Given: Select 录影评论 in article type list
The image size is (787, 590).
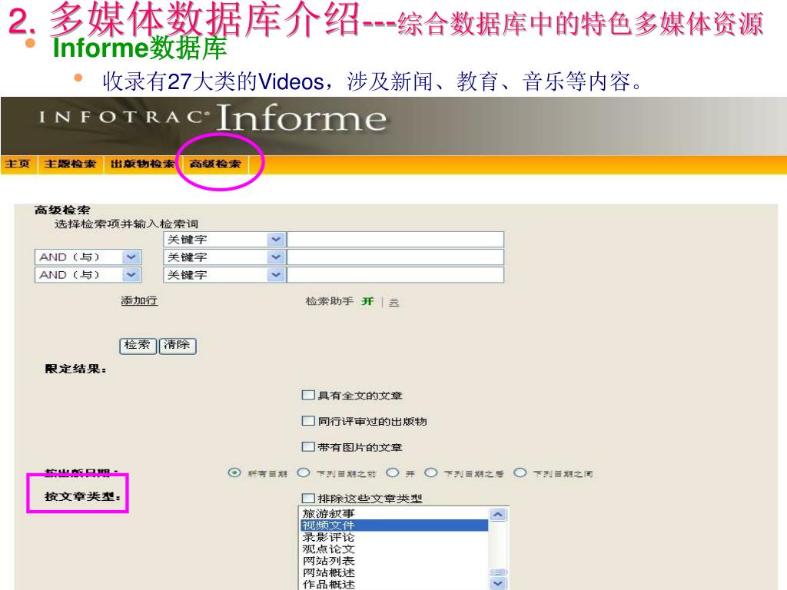Looking at the screenshot, I should (x=394, y=537).
